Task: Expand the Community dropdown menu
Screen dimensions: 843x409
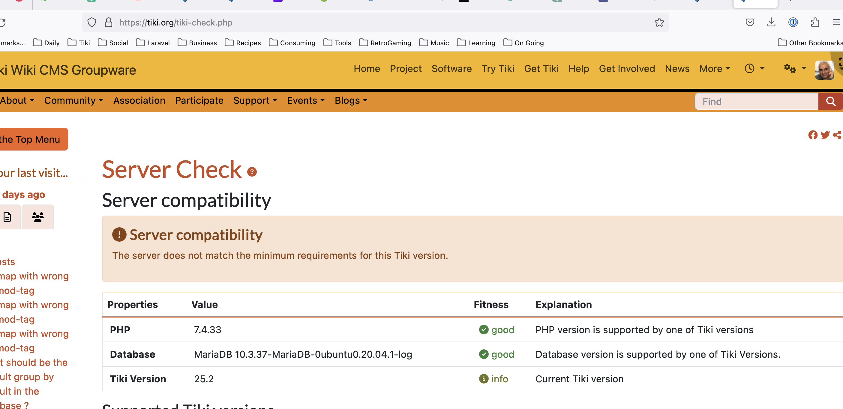Action: click(x=74, y=100)
